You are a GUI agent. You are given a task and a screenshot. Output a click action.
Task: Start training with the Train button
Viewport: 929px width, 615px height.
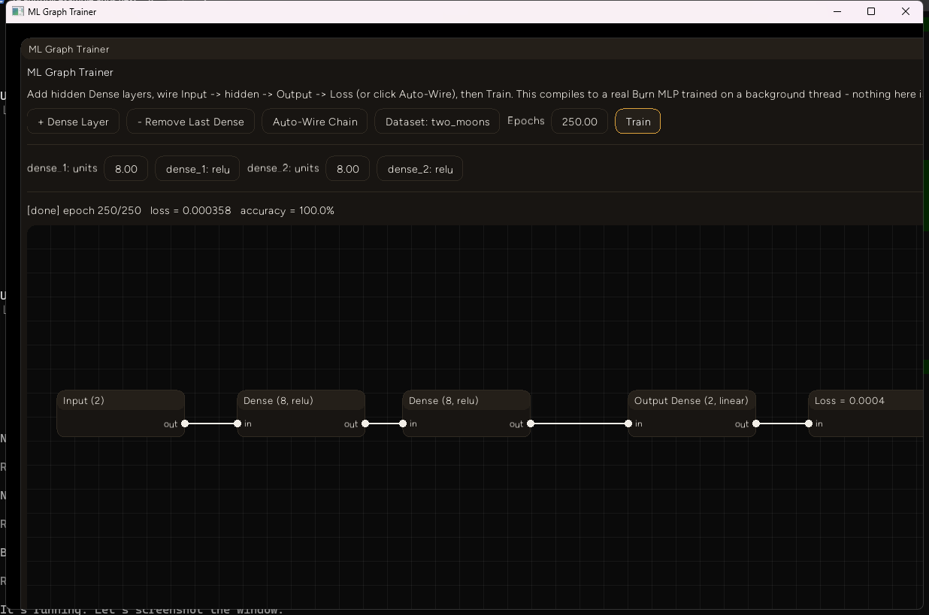click(638, 122)
